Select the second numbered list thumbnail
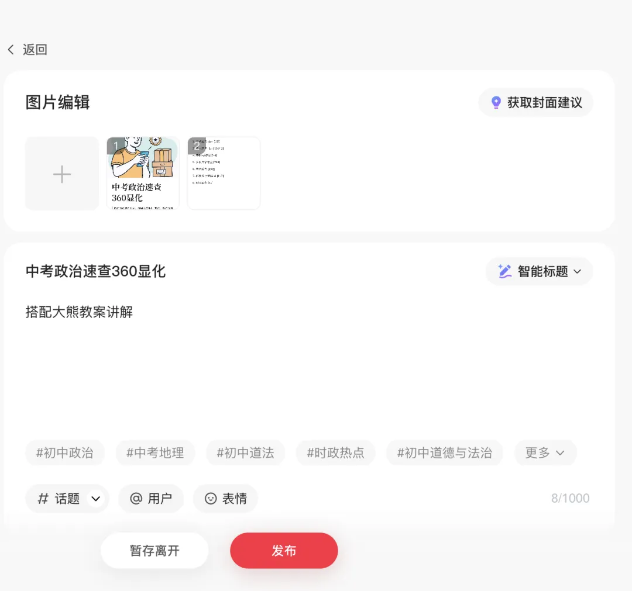The width and height of the screenshot is (632, 591). tap(223, 173)
